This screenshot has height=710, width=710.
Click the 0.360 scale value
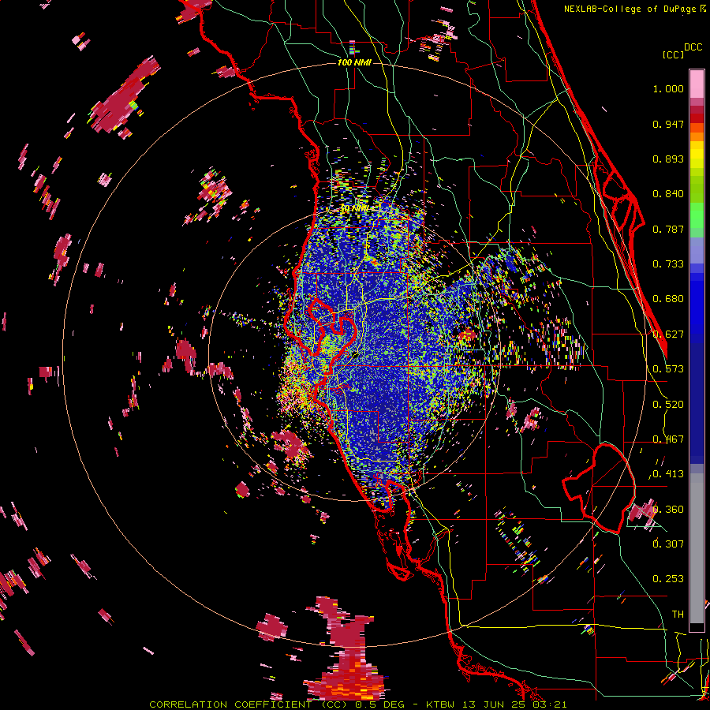point(668,510)
